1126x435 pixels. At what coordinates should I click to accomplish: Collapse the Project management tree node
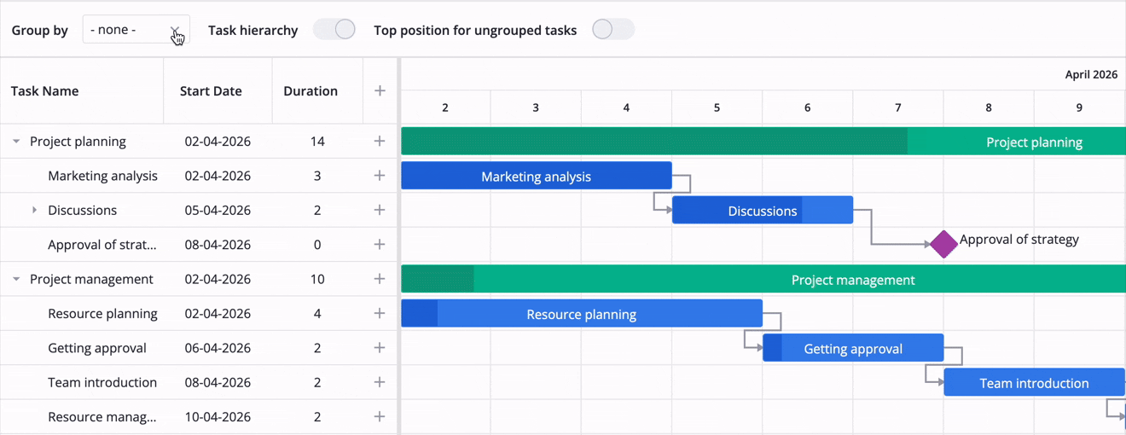[16, 279]
